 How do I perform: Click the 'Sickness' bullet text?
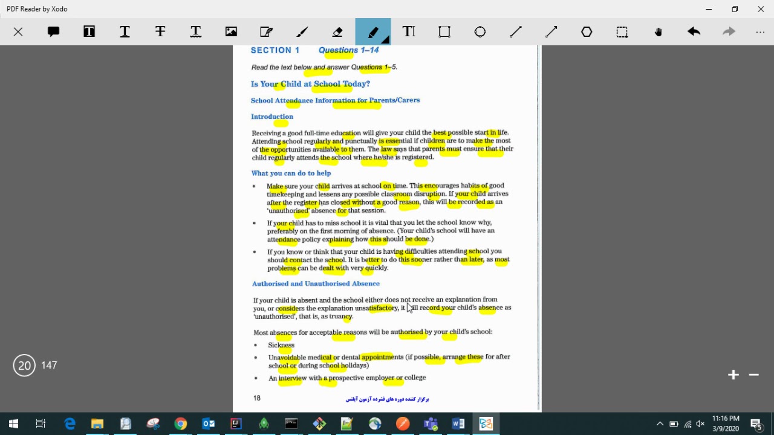(281, 345)
